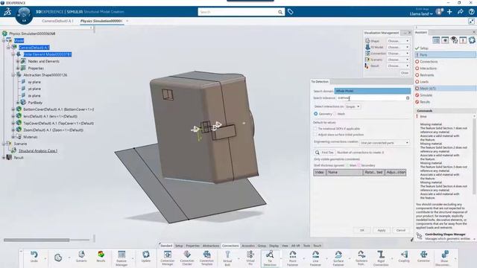
Task: Open the Scenario Choose dropdown
Action: coord(398,60)
